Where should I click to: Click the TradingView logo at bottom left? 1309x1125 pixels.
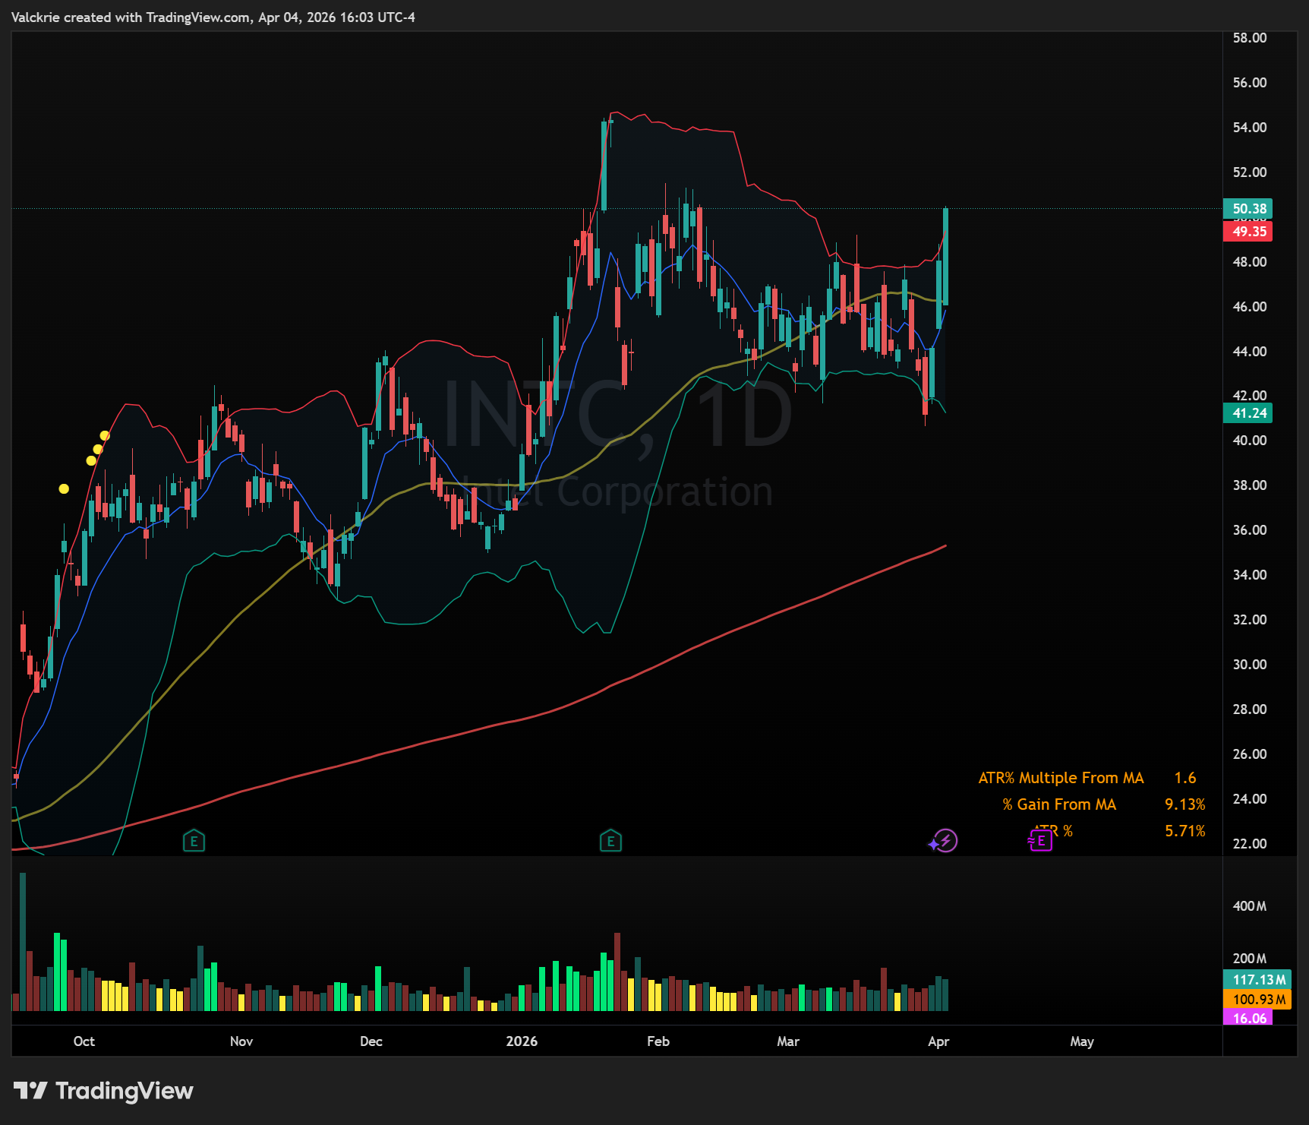[103, 1091]
